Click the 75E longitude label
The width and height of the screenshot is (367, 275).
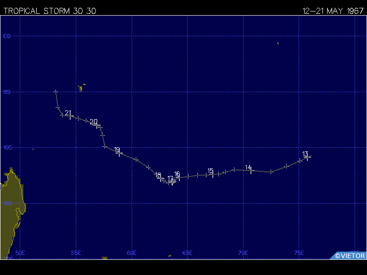point(299,253)
